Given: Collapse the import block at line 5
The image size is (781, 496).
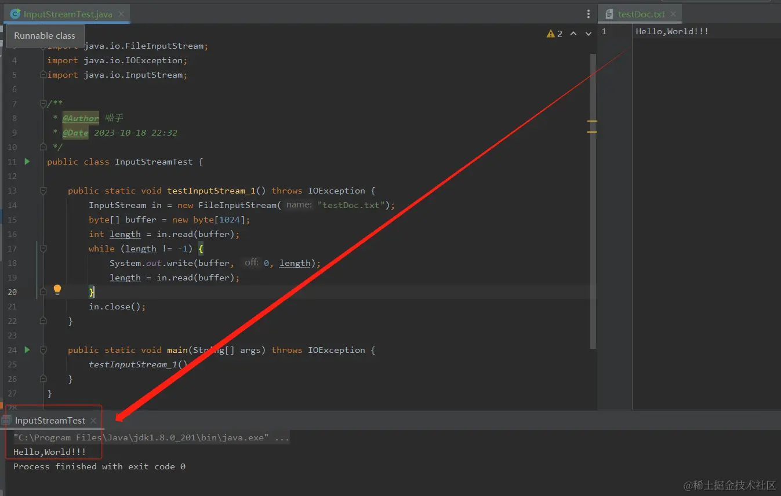Looking at the screenshot, I should (x=43, y=75).
